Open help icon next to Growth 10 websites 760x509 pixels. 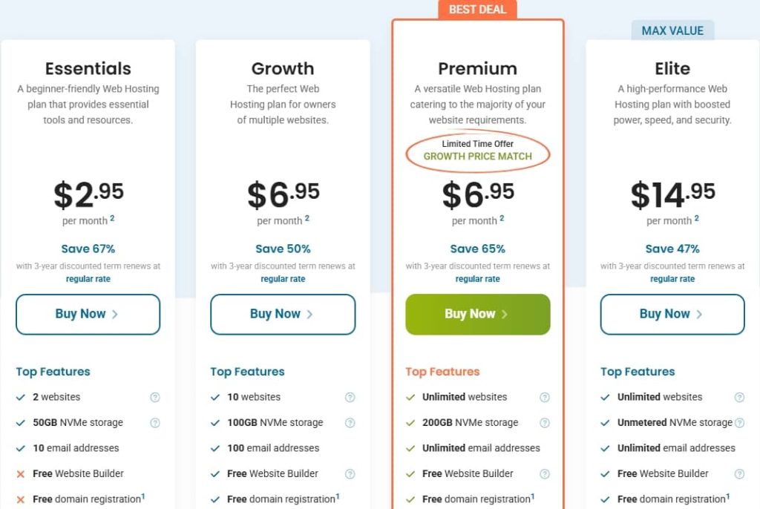350,397
